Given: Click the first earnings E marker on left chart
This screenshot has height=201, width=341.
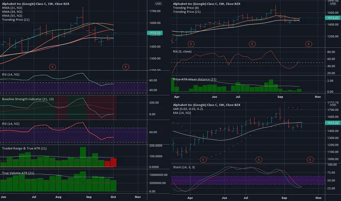Looking at the screenshot, I should 52,66.
